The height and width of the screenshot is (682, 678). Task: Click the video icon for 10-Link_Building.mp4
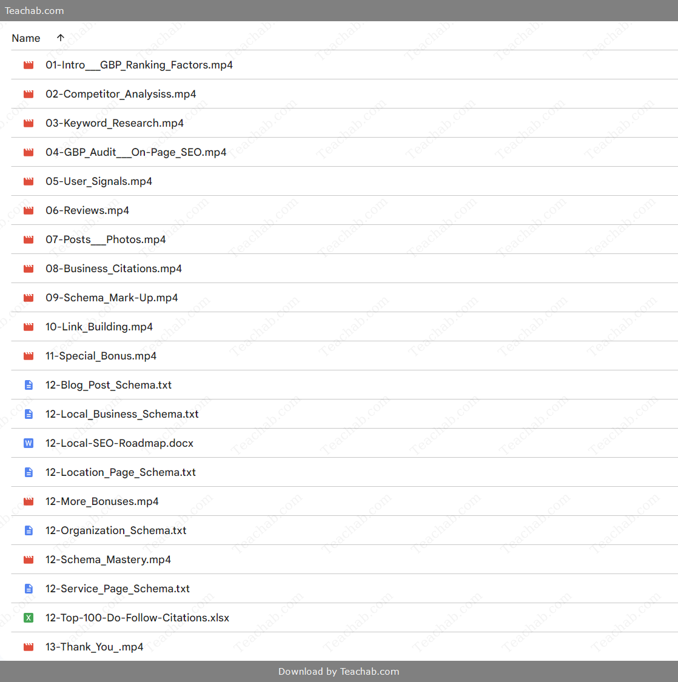[29, 327]
